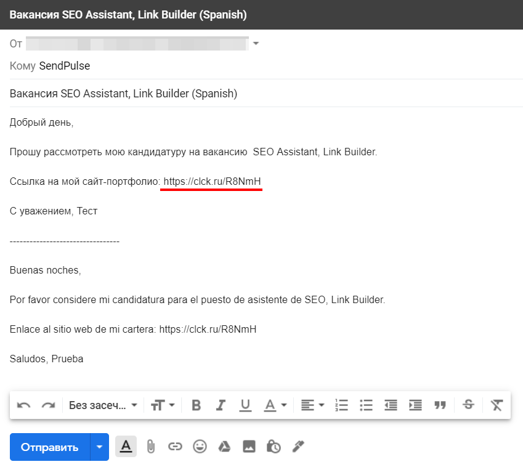Image resolution: width=523 pixels, height=467 pixels.
Task: Click the subject line field
Action: (x=266, y=94)
